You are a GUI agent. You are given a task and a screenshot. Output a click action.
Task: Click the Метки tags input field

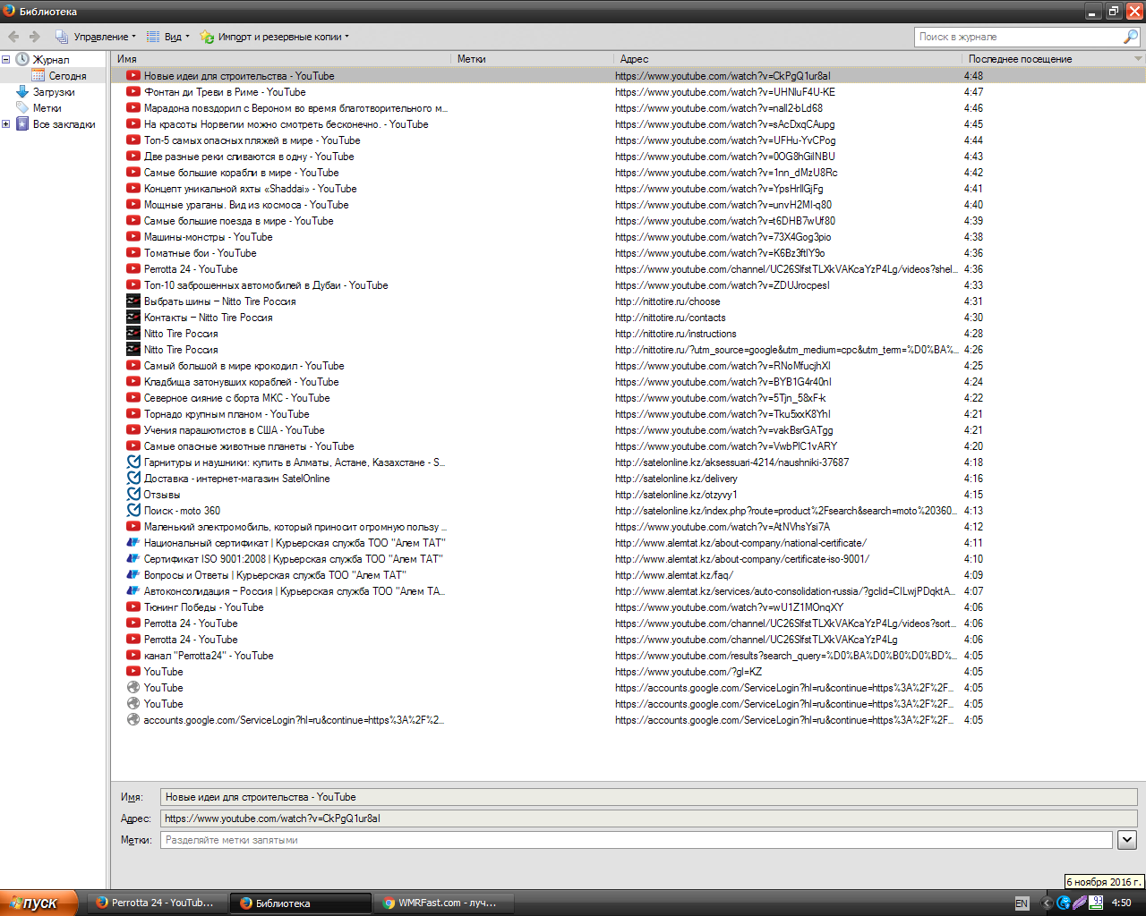(637, 840)
